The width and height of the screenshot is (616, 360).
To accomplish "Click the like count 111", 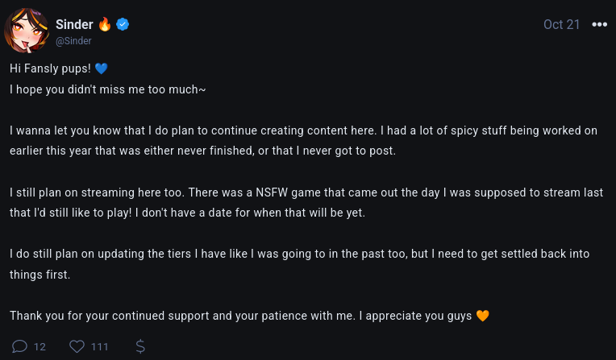I will 99,347.
